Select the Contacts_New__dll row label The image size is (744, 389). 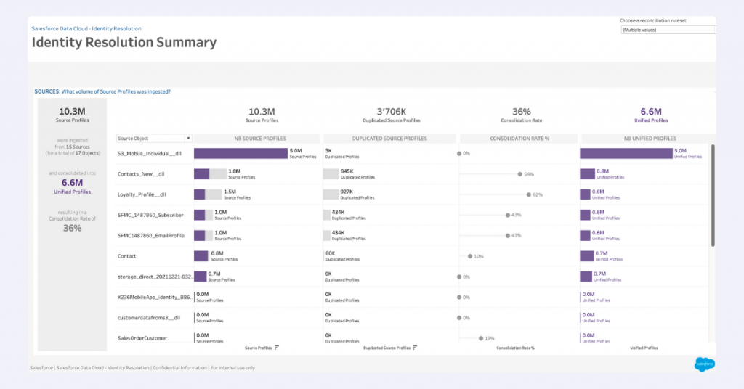pyautogui.click(x=141, y=174)
